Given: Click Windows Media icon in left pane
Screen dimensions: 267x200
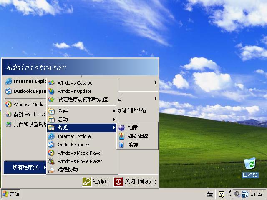Looking at the screenshot, I should pyautogui.click(x=8, y=105).
